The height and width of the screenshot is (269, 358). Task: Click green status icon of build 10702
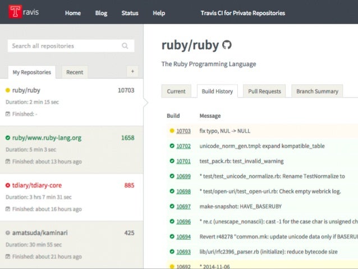coord(172,146)
